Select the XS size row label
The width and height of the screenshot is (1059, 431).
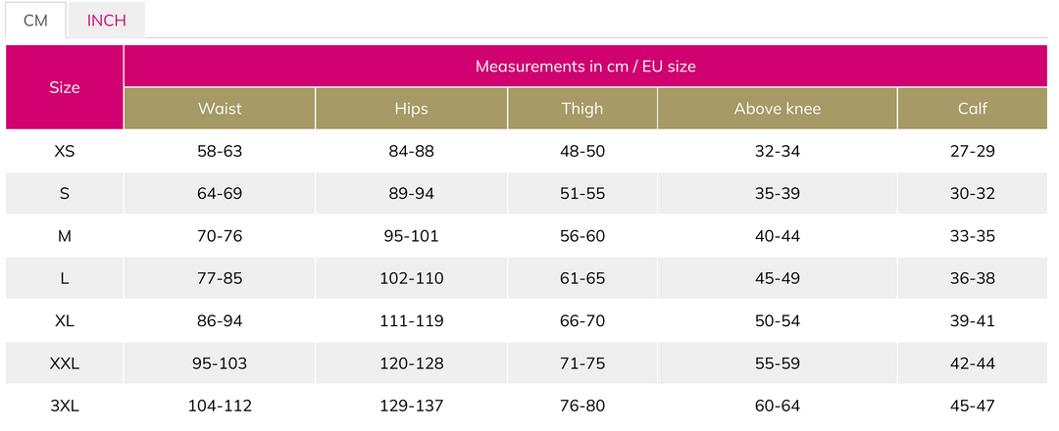click(x=65, y=151)
